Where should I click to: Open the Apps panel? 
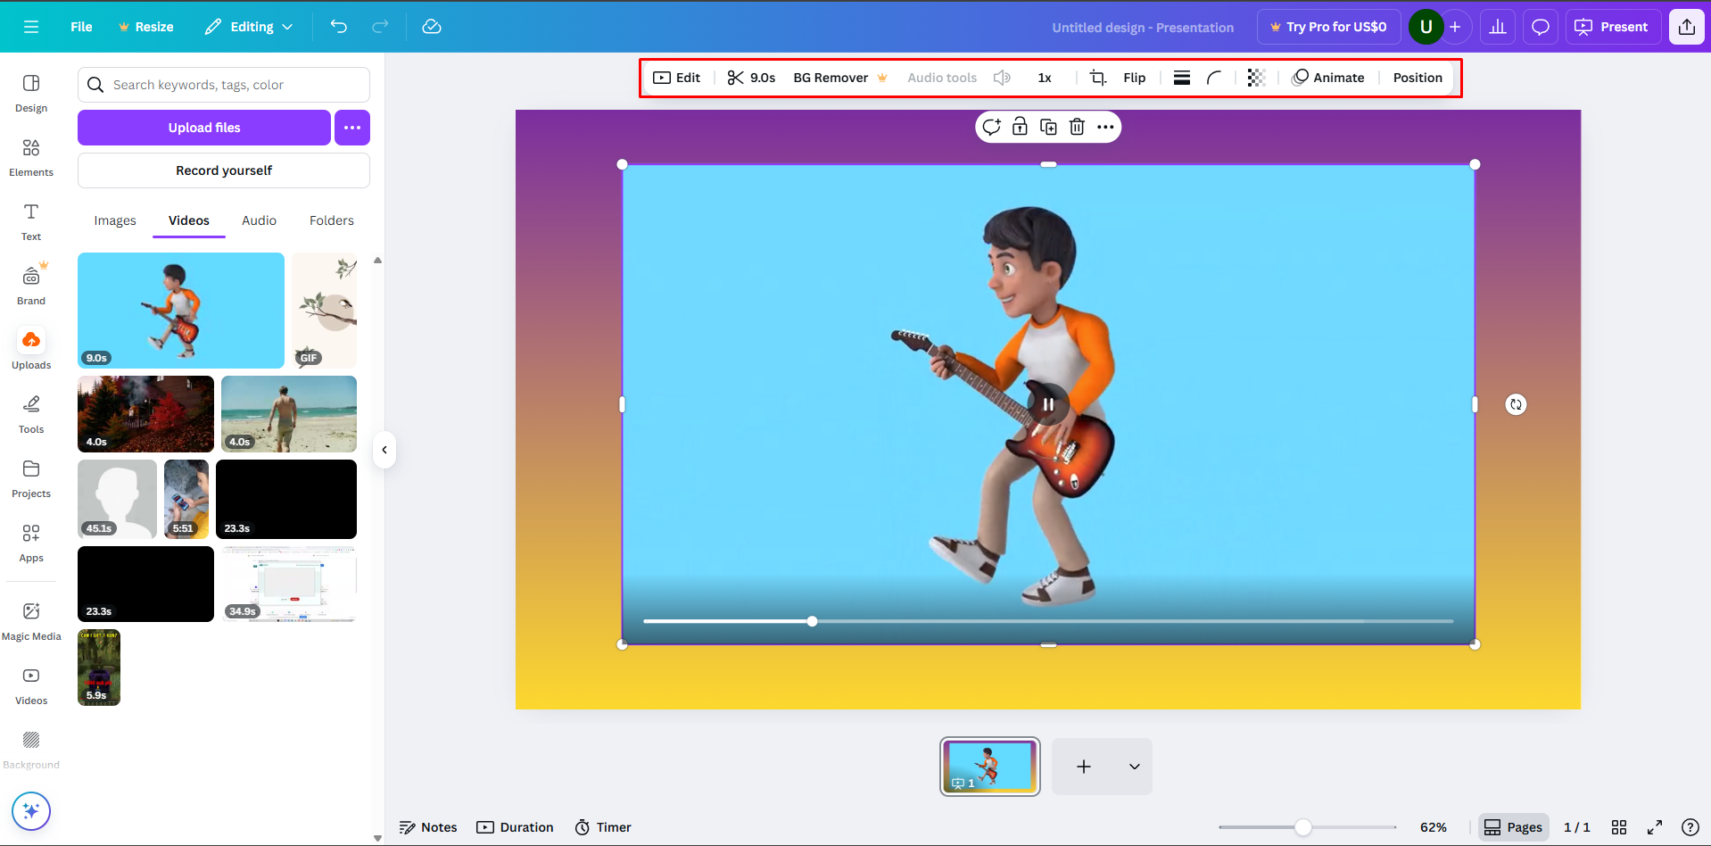(31, 543)
